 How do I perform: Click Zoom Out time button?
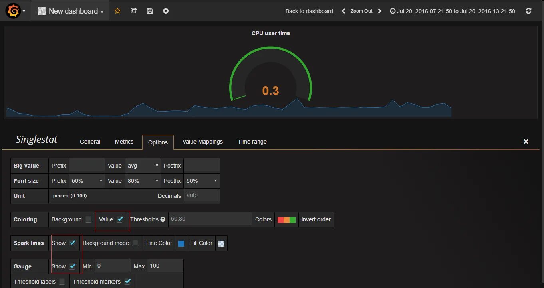(x=361, y=11)
